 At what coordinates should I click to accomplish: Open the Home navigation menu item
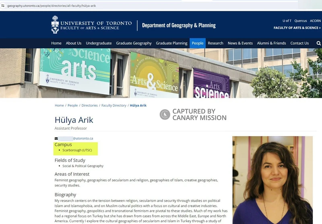point(56,43)
